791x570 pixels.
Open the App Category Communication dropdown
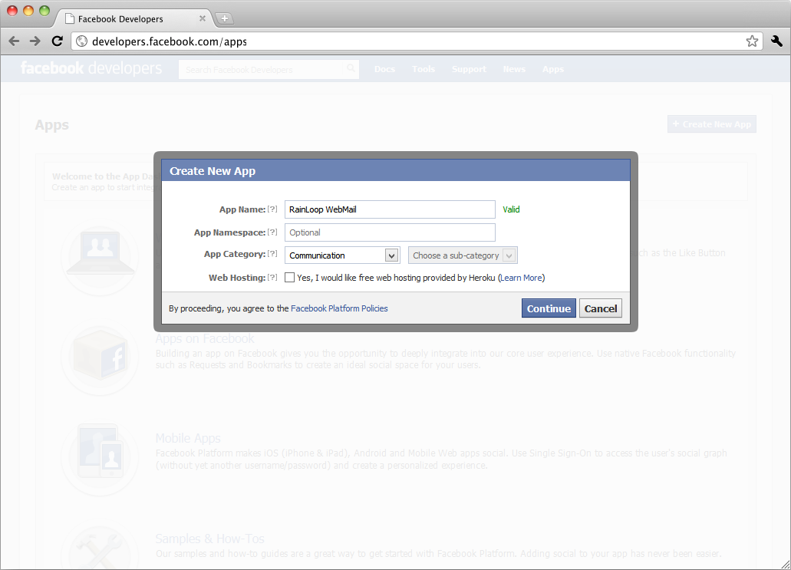point(342,255)
